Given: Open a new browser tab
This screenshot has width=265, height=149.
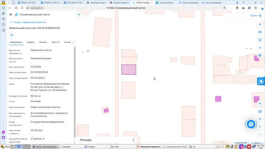Looking at the screenshot, I should (x=226, y=2).
